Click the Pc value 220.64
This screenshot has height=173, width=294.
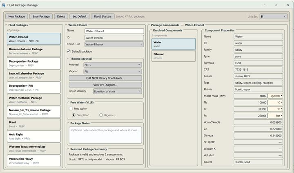250,116
